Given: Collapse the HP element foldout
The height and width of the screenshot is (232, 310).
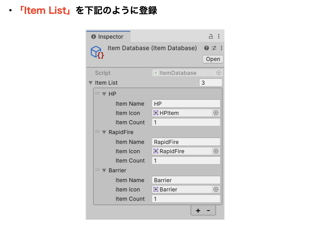Looking at the screenshot, I should click(x=104, y=94).
